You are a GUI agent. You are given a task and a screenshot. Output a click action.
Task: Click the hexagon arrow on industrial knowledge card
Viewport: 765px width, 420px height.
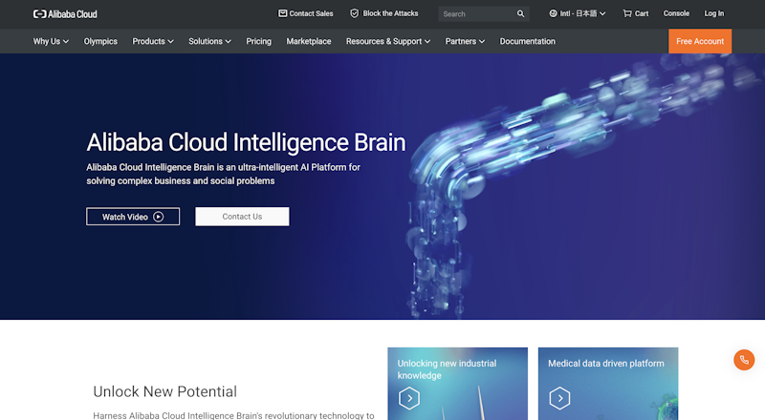(409, 398)
